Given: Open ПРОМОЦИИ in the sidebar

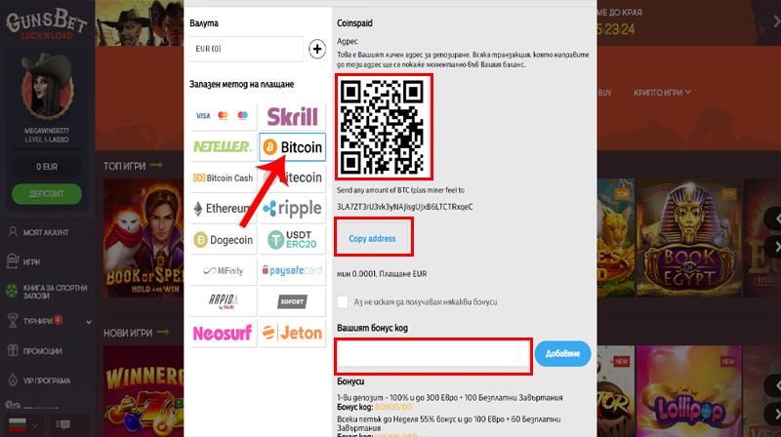Looking at the screenshot, I should pos(42,351).
